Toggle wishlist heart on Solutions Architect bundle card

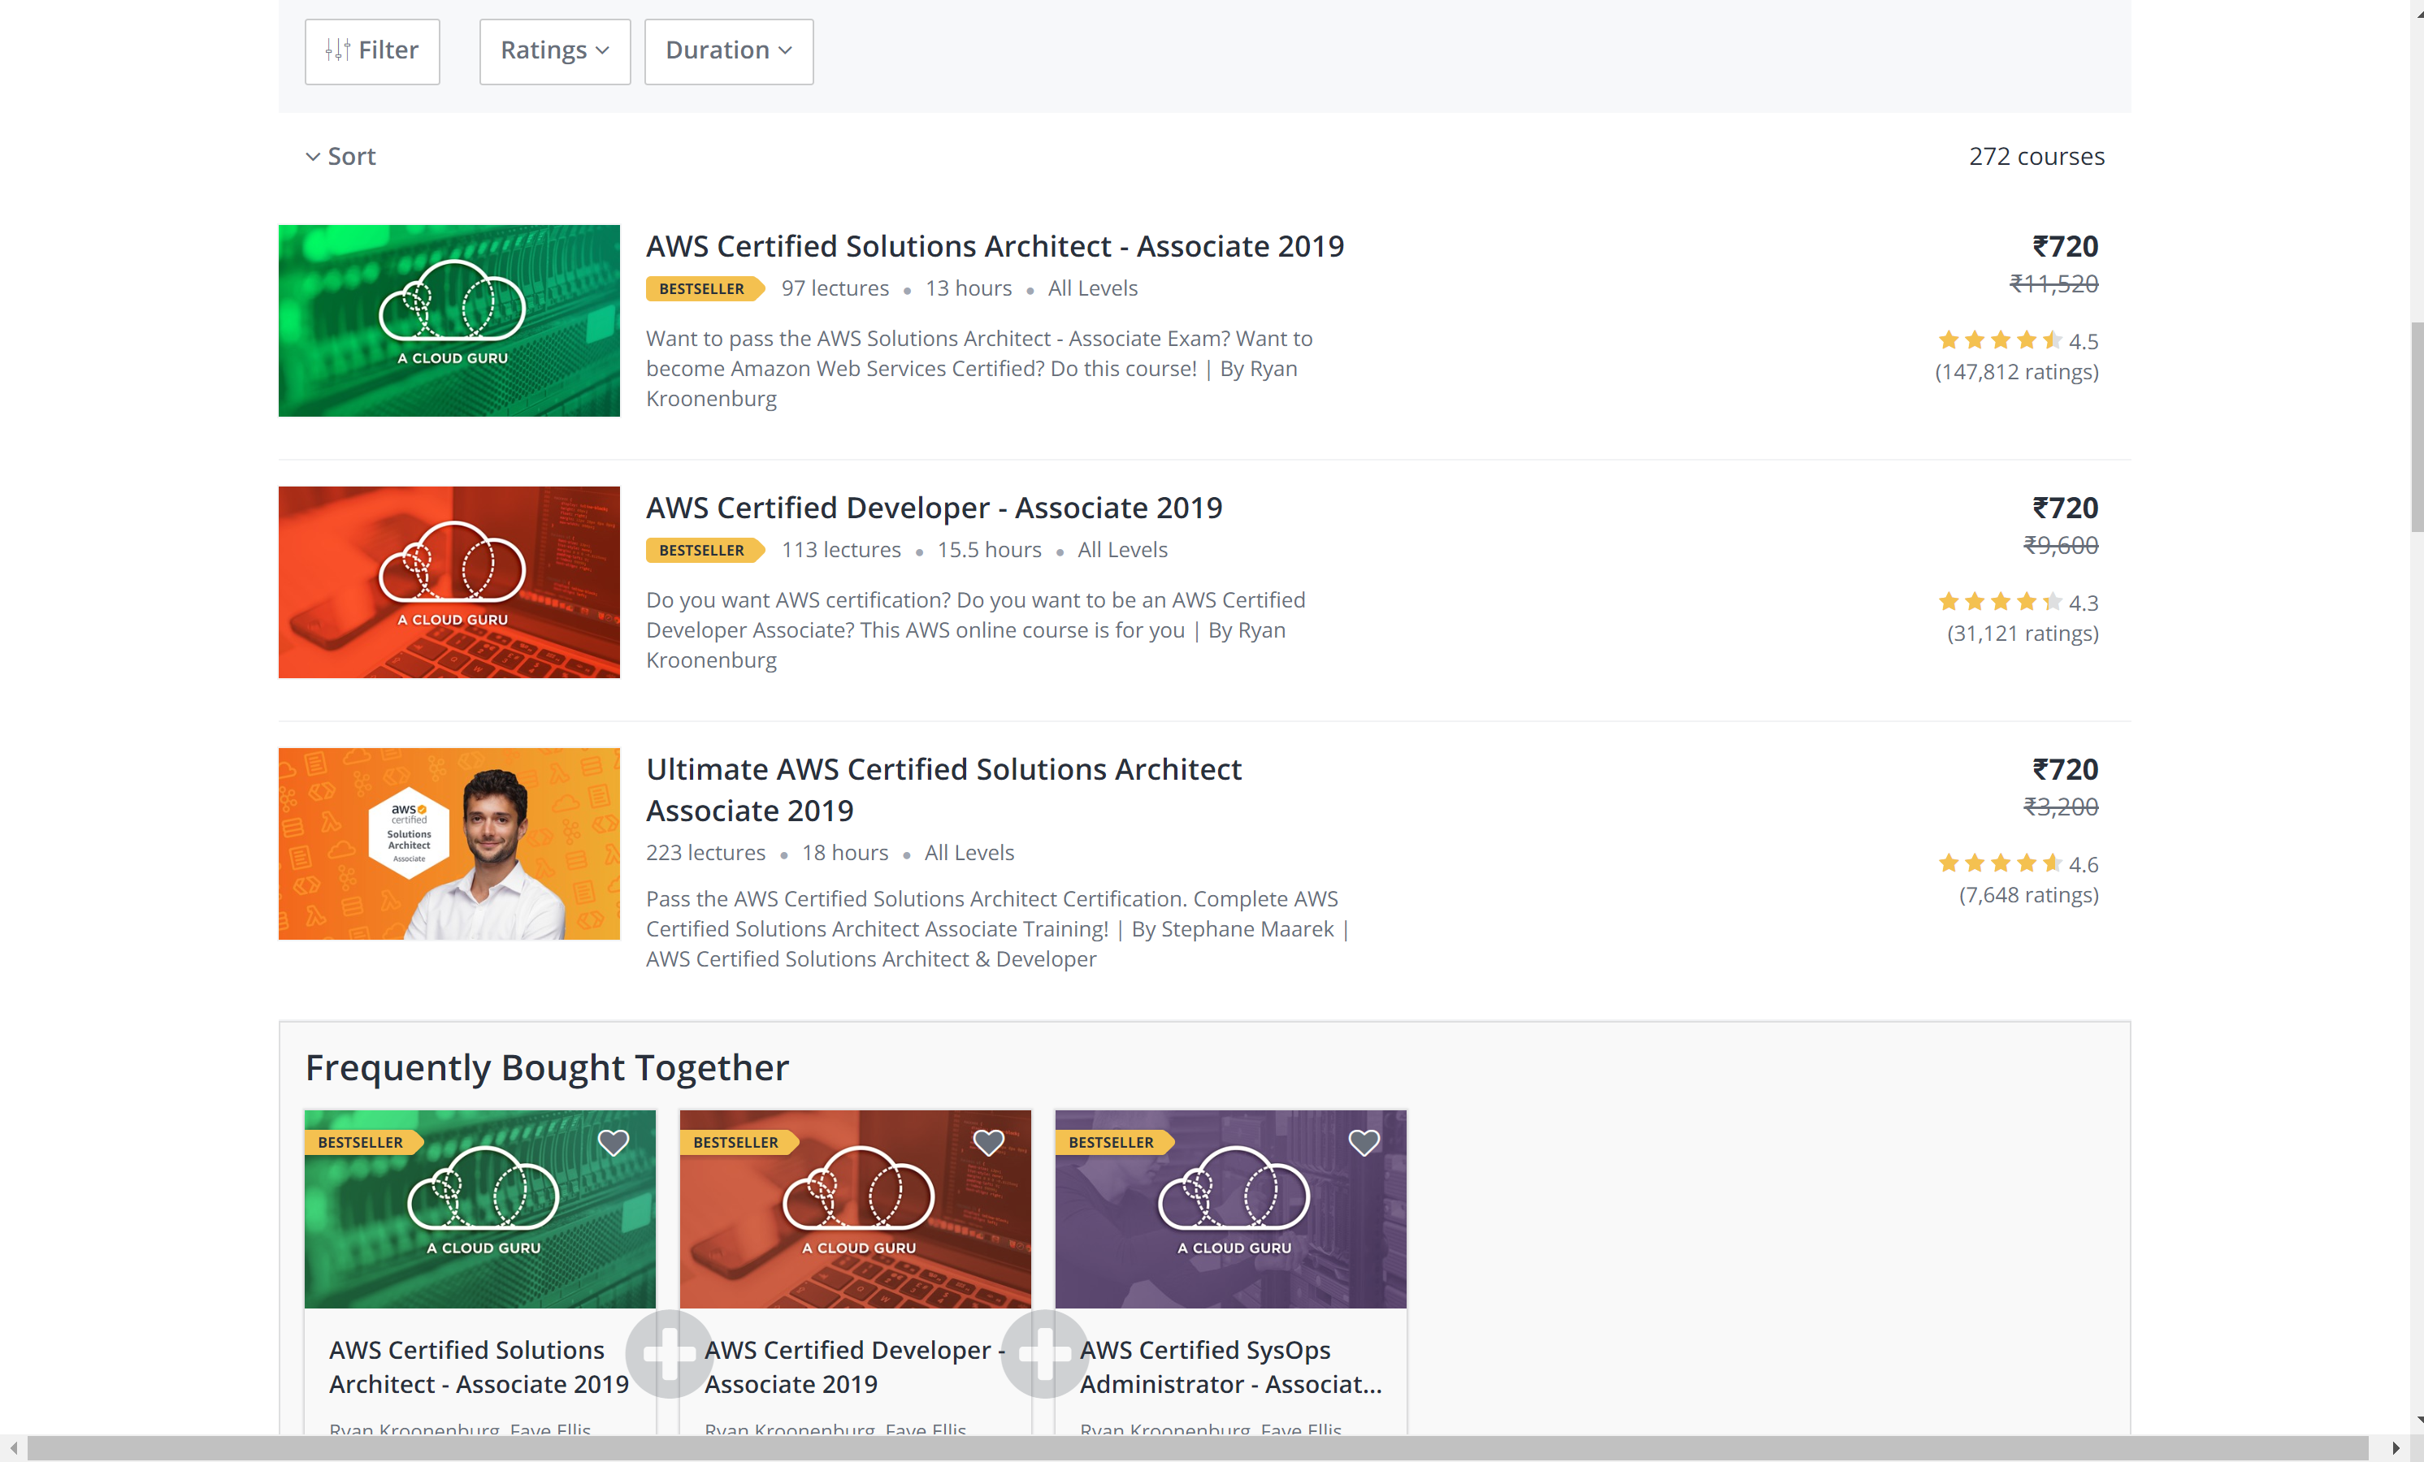pos(613,1143)
